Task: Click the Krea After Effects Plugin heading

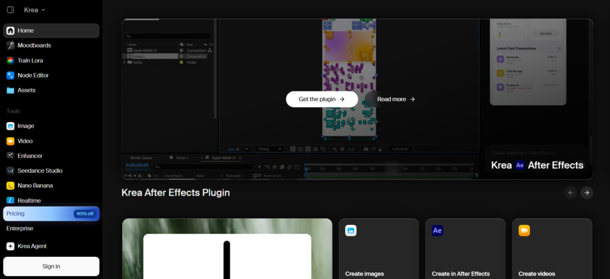Action: click(176, 193)
